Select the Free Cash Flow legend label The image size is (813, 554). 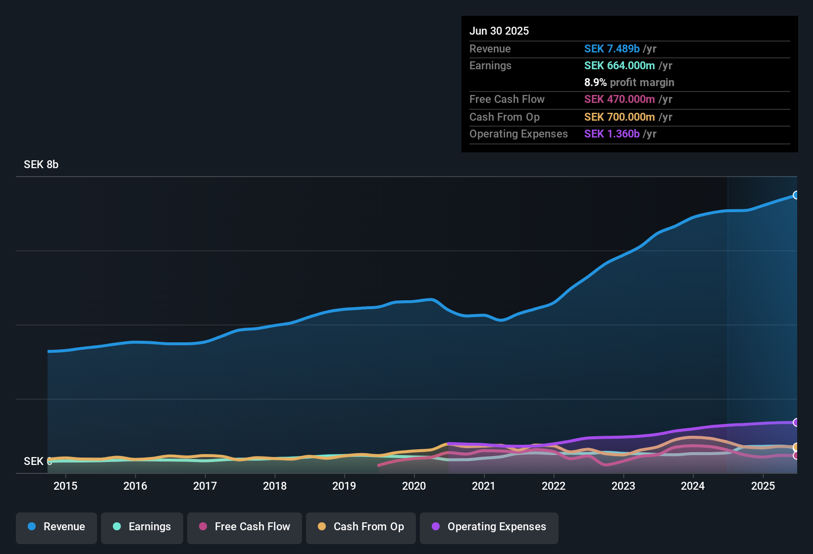click(252, 527)
